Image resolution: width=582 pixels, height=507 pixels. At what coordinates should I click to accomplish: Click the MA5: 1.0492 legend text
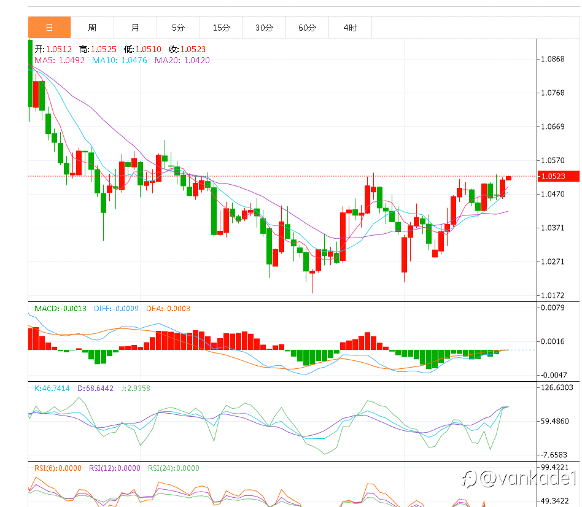point(60,60)
